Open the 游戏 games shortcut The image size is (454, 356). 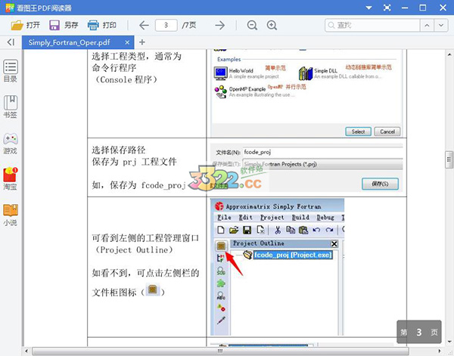click(11, 143)
